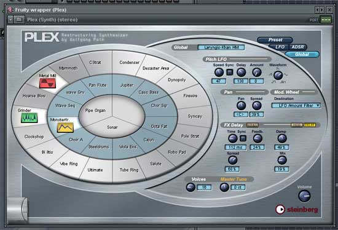This screenshot has height=230, width=338.
Task: Select the Mammoth outer segment
Action: coord(68,68)
